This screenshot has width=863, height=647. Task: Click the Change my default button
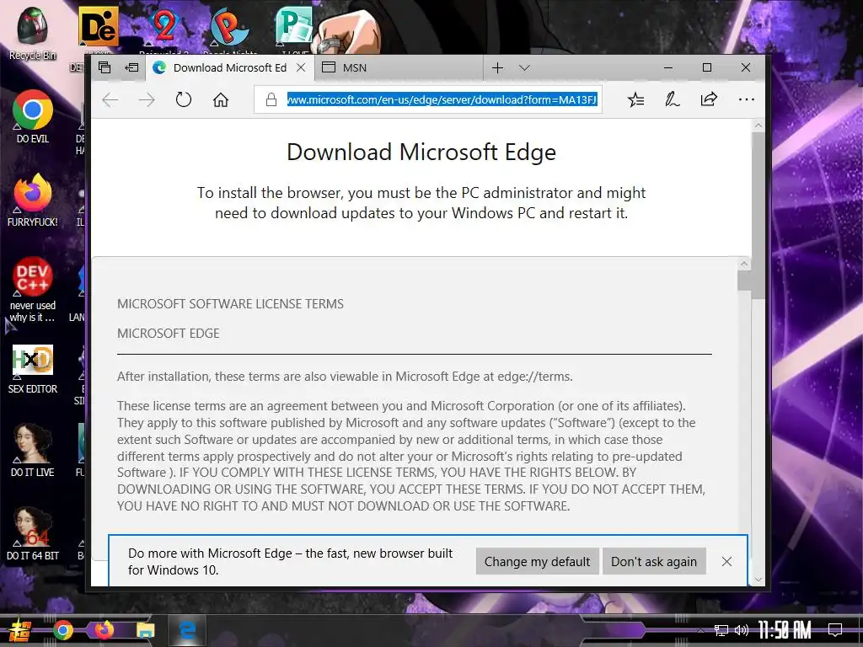(x=537, y=561)
